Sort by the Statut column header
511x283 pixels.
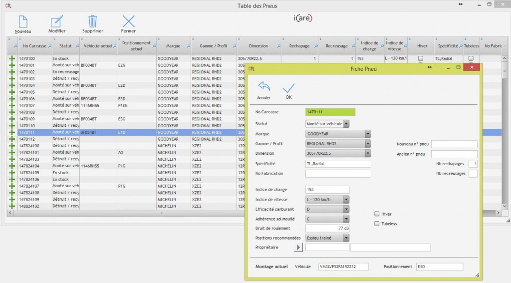(x=65, y=46)
